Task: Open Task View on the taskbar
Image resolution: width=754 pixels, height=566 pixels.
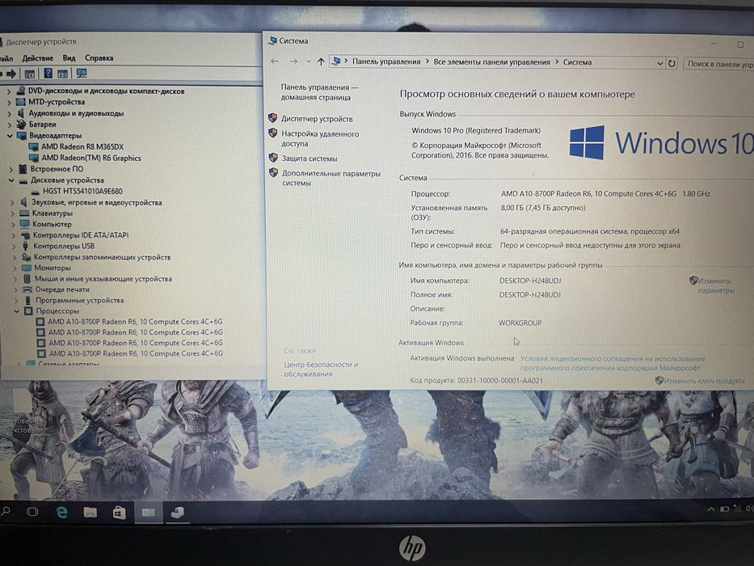Action: click(32, 512)
